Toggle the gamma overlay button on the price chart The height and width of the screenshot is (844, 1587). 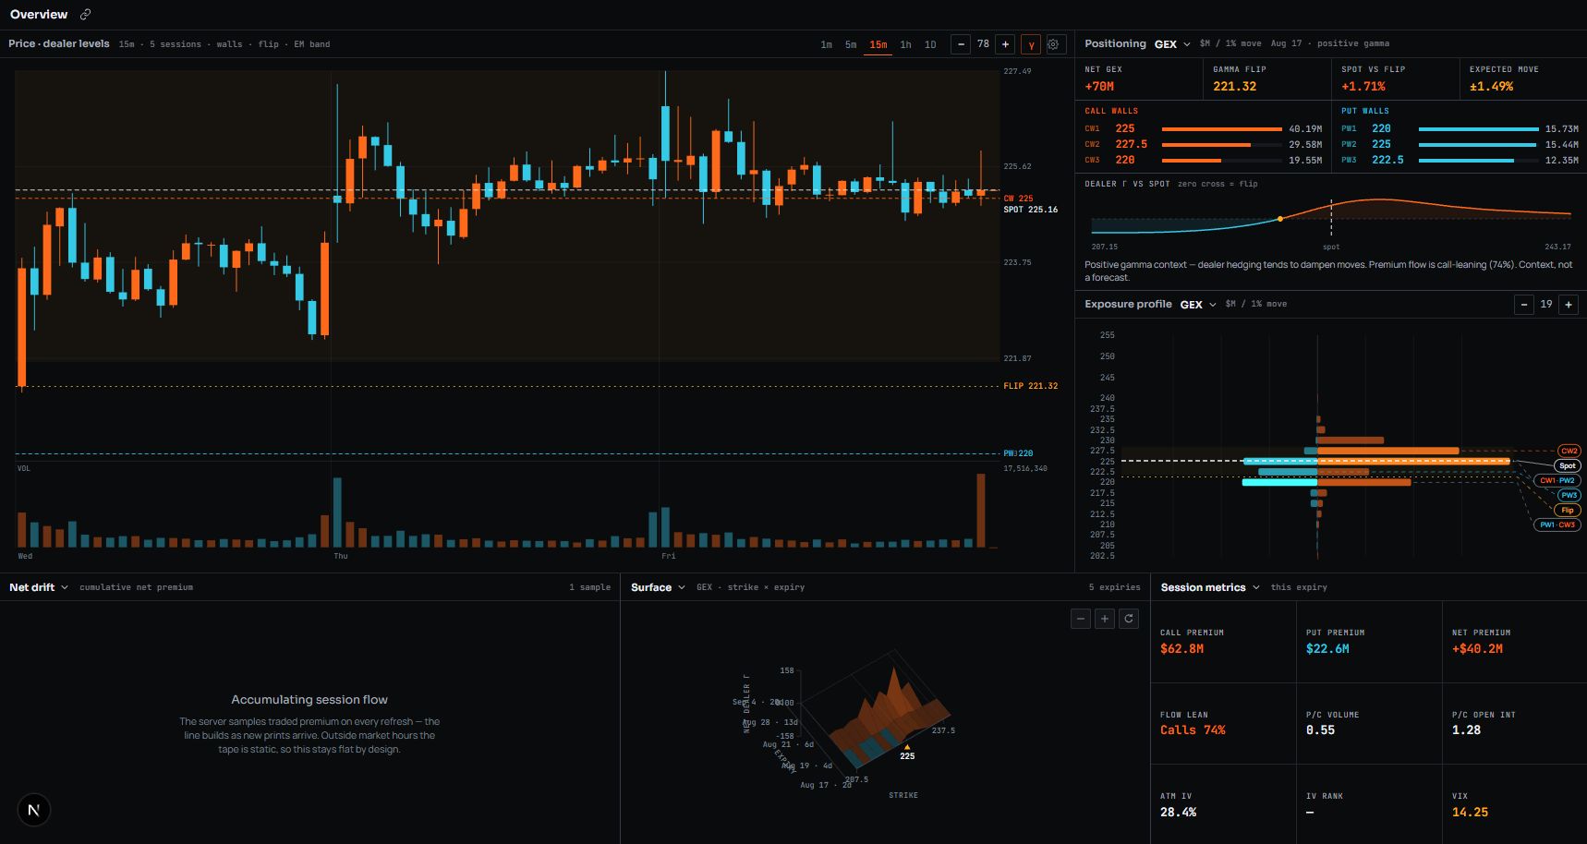[1031, 44]
